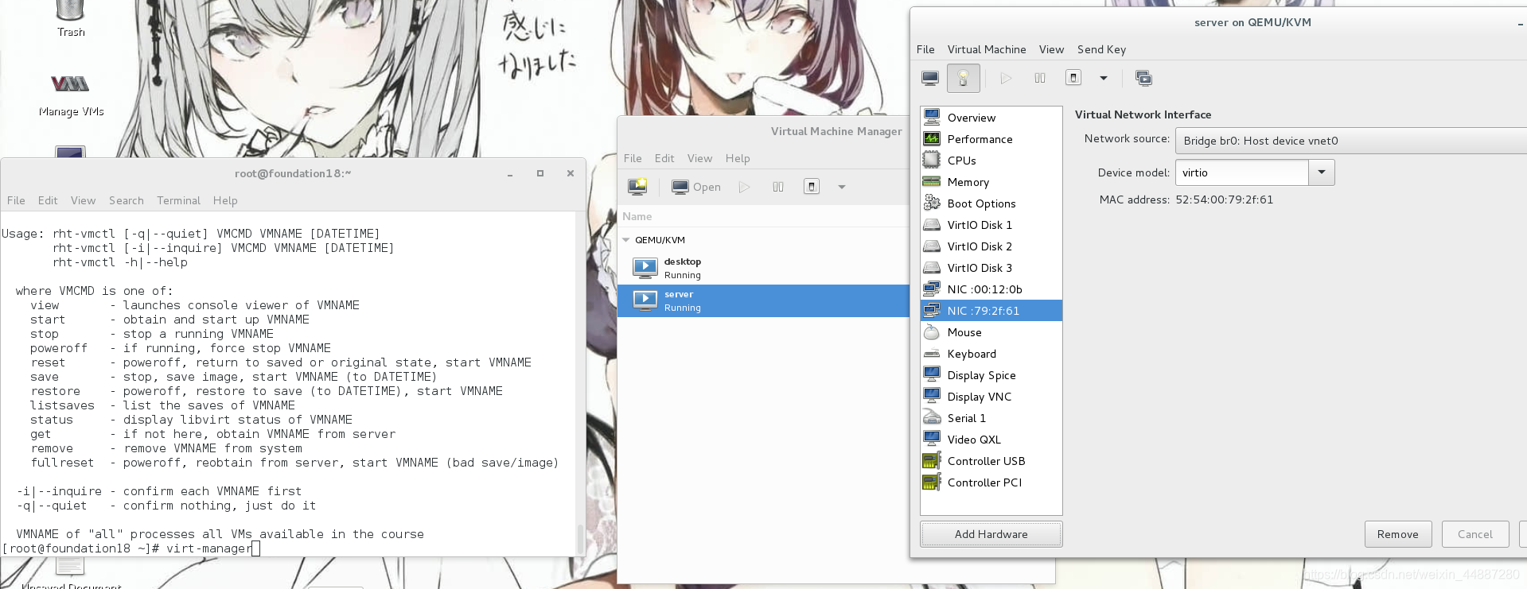The image size is (1527, 589).
Task: Open Search menu in terminal
Action: coord(127,200)
